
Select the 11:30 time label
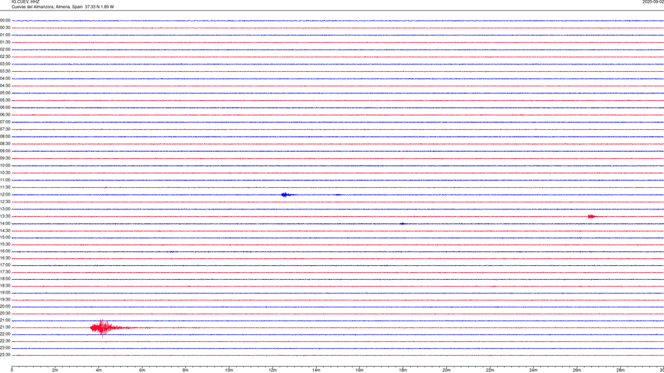pyautogui.click(x=5, y=187)
